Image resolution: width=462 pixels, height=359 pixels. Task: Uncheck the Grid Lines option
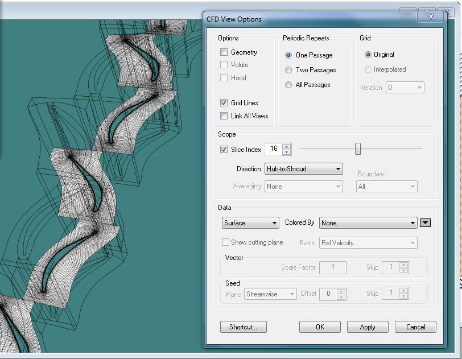click(x=224, y=103)
